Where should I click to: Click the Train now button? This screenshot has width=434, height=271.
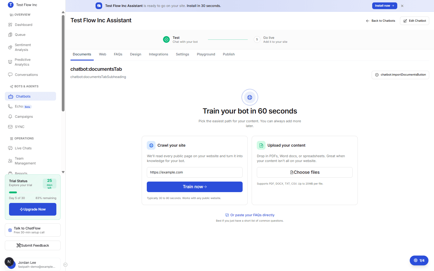195,187
